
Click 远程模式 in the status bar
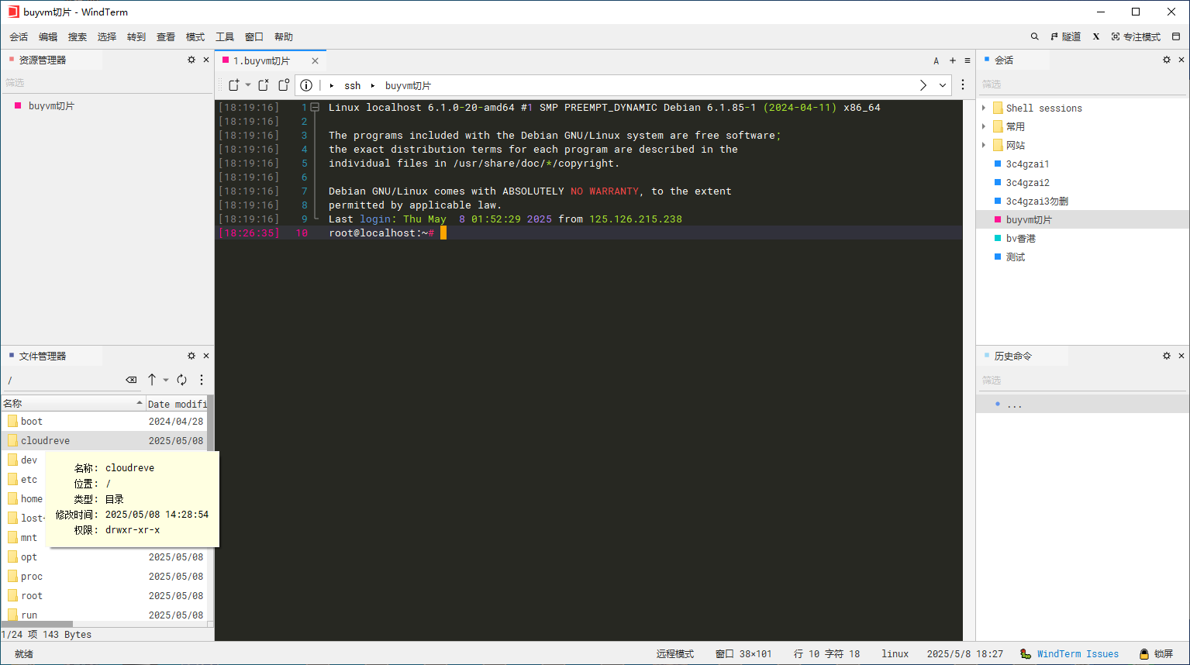[674, 653]
